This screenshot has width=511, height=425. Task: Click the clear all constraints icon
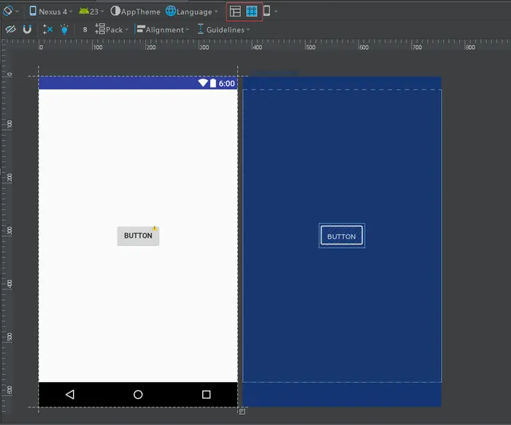47,30
